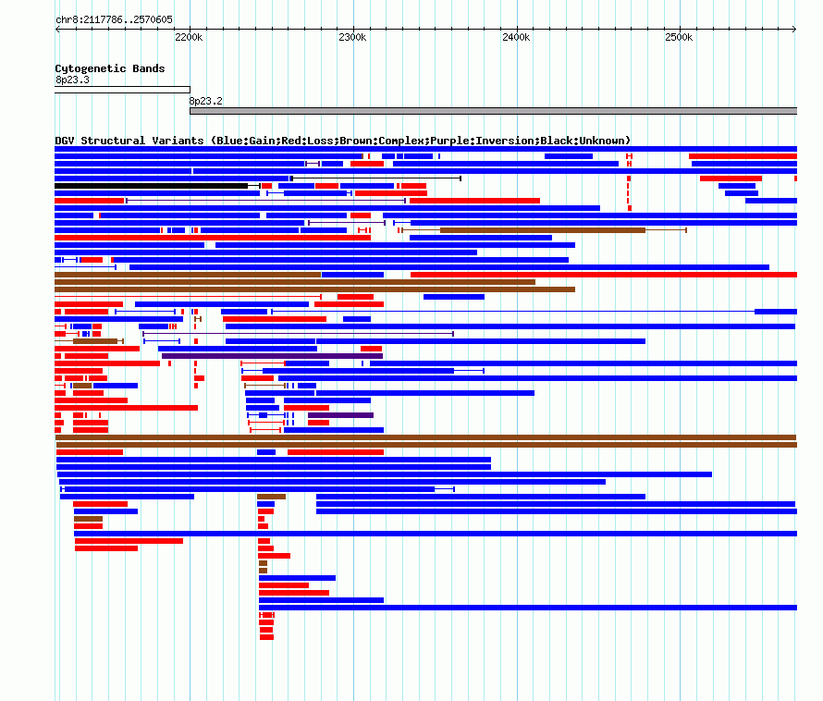Click the 8p23.3 band label
The height and width of the screenshot is (701, 823).
pos(72,80)
